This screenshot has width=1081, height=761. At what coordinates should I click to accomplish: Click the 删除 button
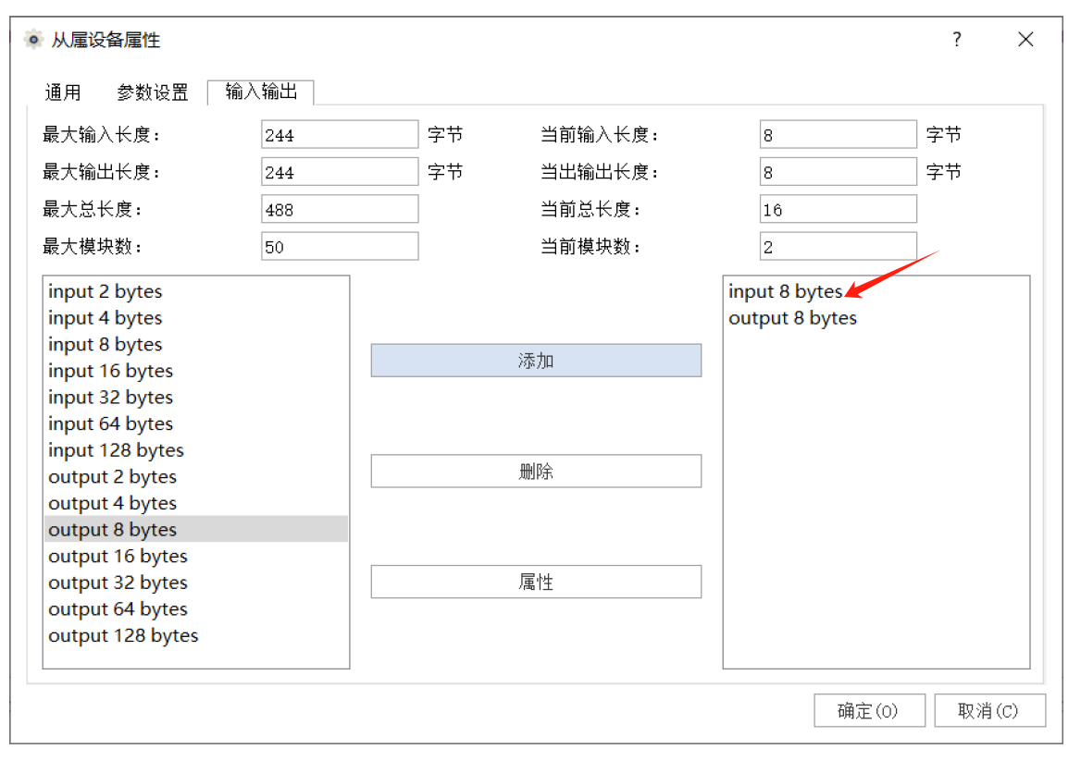[x=536, y=471]
